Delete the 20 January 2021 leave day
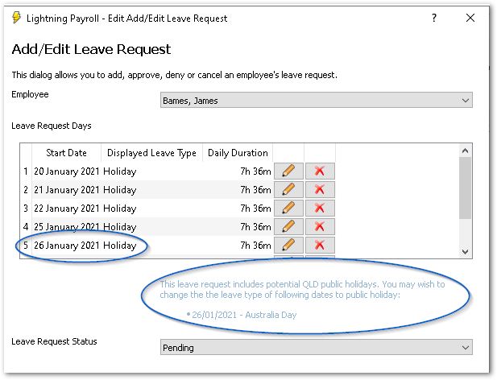The image size is (497, 380). point(320,171)
